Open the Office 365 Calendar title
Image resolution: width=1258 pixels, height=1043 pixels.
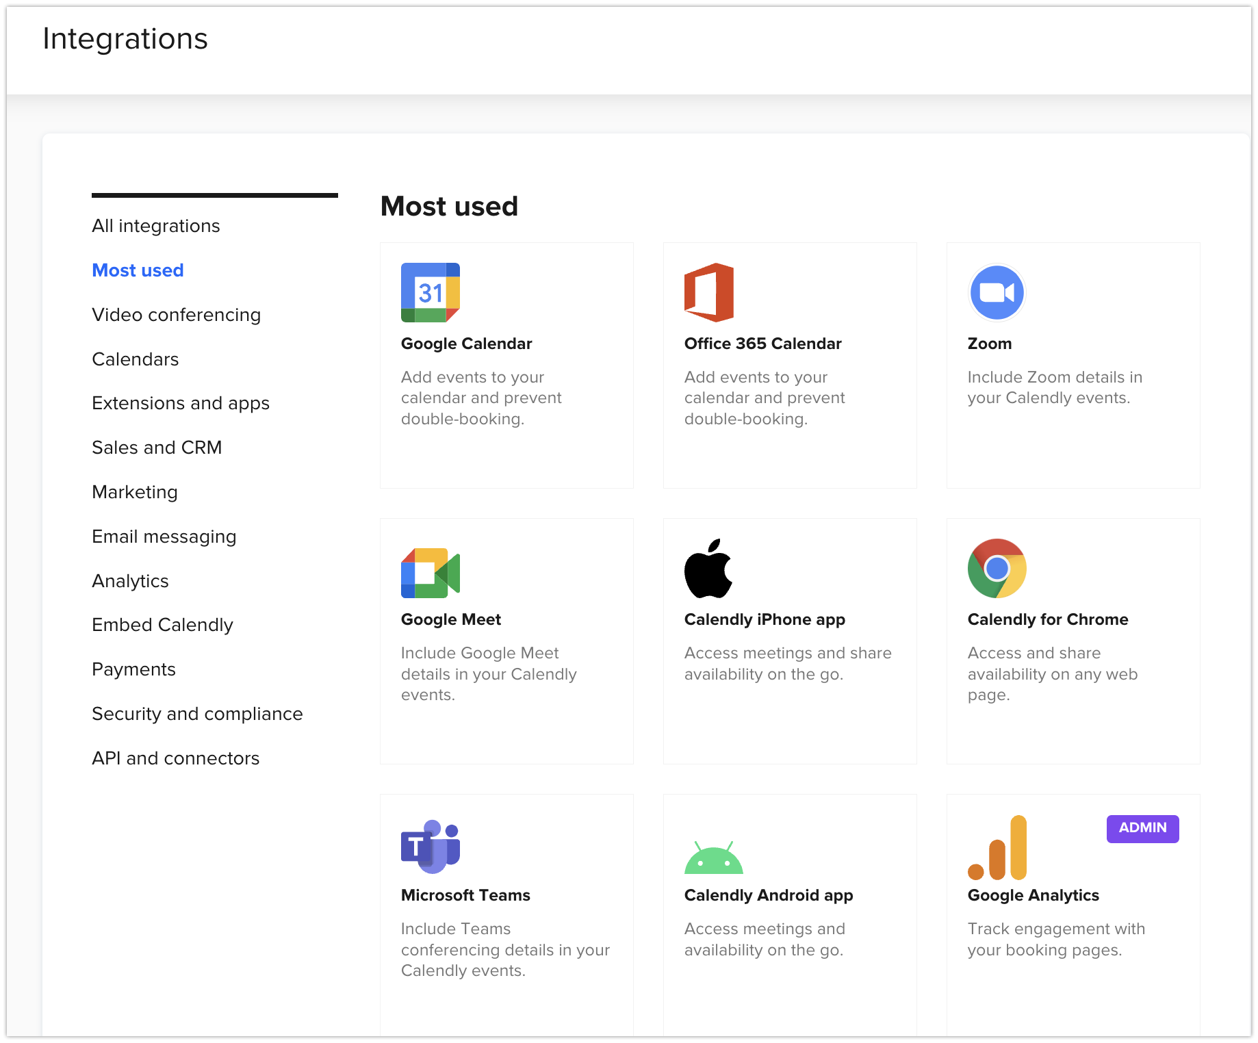pos(763,344)
